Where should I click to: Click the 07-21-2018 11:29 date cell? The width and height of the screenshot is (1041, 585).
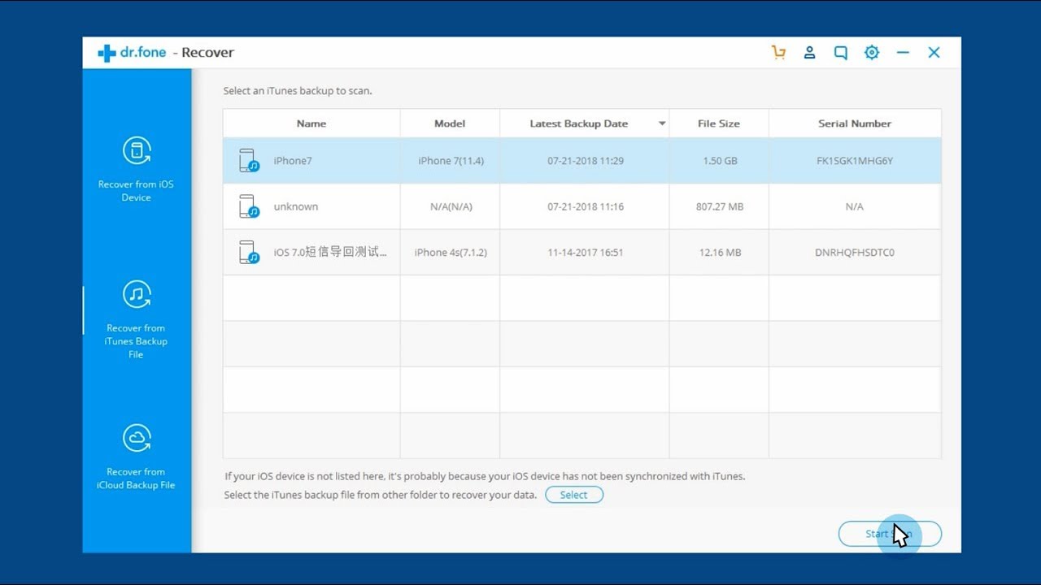[x=586, y=161]
